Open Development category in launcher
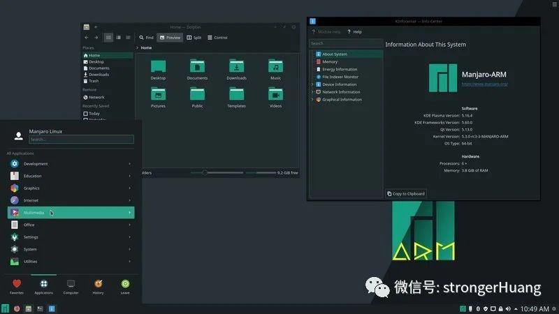This screenshot has height=314, width=559. pyautogui.click(x=71, y=164)
